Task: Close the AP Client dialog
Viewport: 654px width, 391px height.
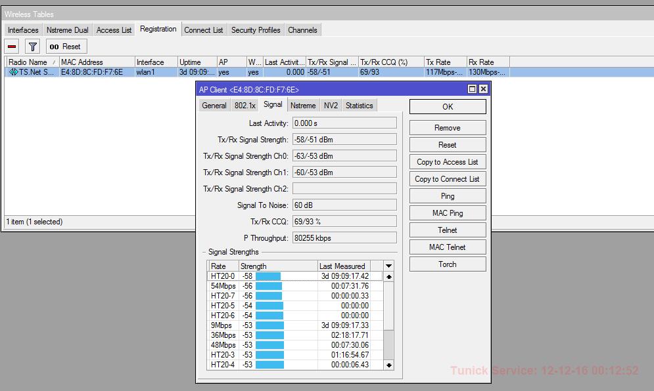Action: click(x=483, y=89)
